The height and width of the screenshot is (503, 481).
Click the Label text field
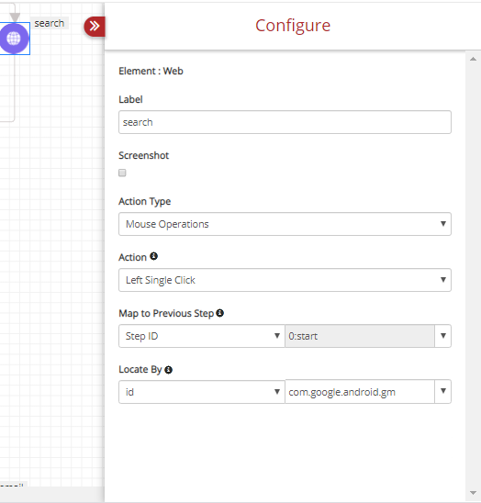[x=285, y=122]
